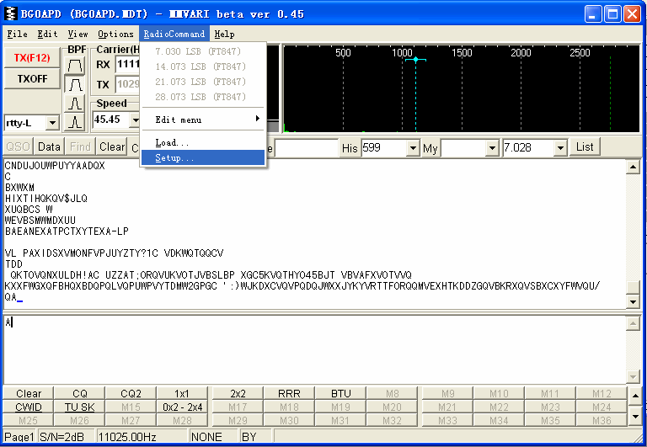This screenshot has height=447, width=647.
Task: Close the RadioCommand menu header
Action: coord(174,34)
